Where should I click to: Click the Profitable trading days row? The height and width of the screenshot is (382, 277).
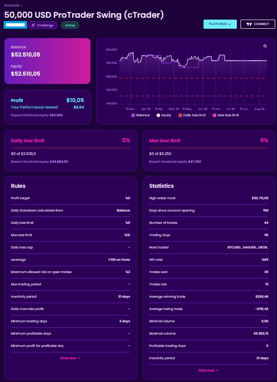[x=209, y=346]
